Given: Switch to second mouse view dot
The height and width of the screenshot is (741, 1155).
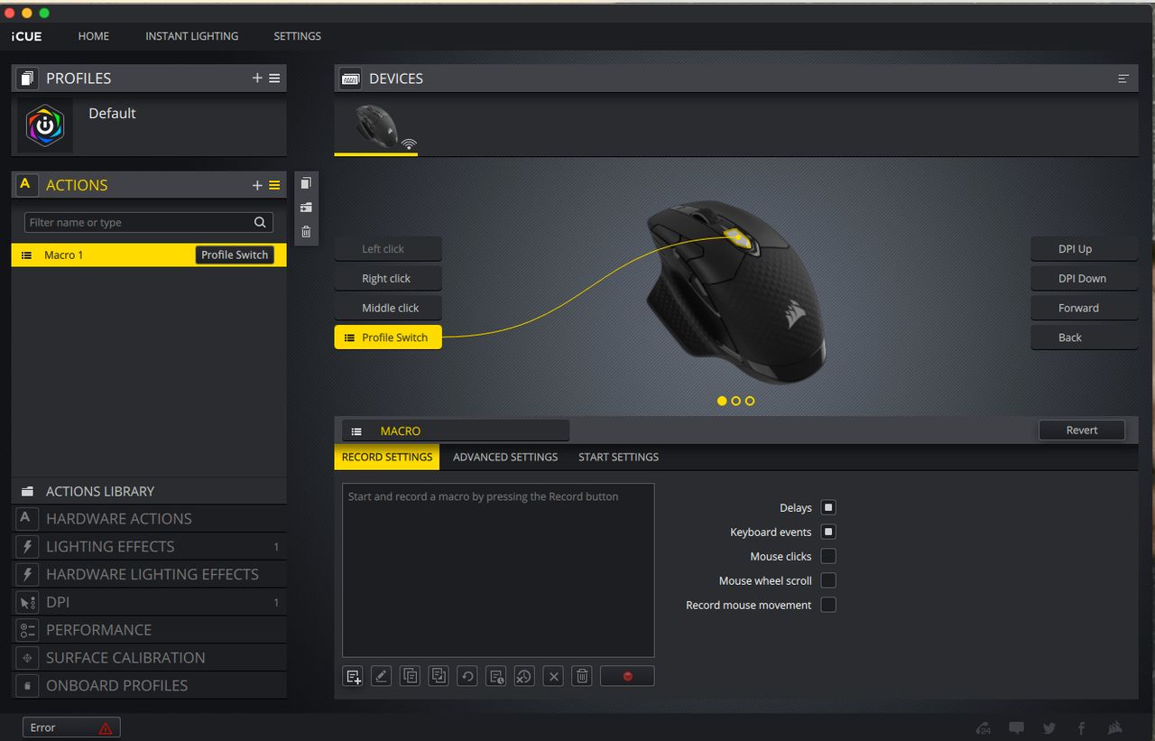Looking at the screenshot, I should (x=736, y=401).
